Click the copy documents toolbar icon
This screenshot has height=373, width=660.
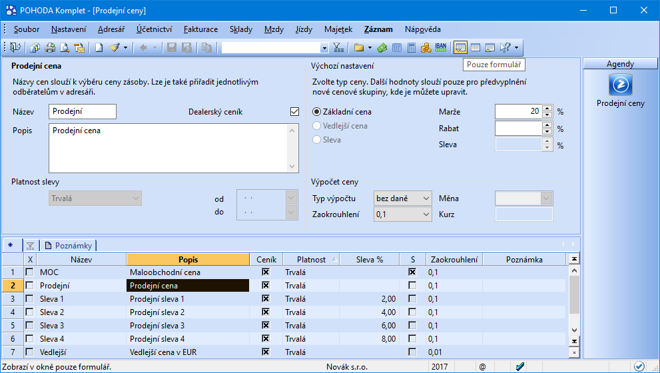point(35,47)
